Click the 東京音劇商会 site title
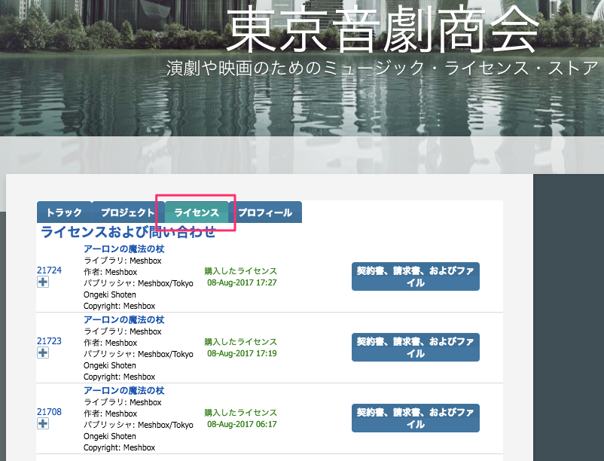604x461 pixels. pos(382,32)
